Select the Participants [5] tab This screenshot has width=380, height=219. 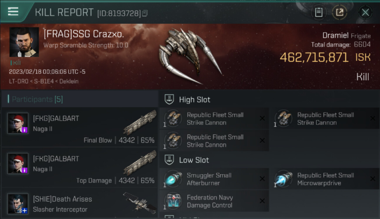click(x=37, y=99)
